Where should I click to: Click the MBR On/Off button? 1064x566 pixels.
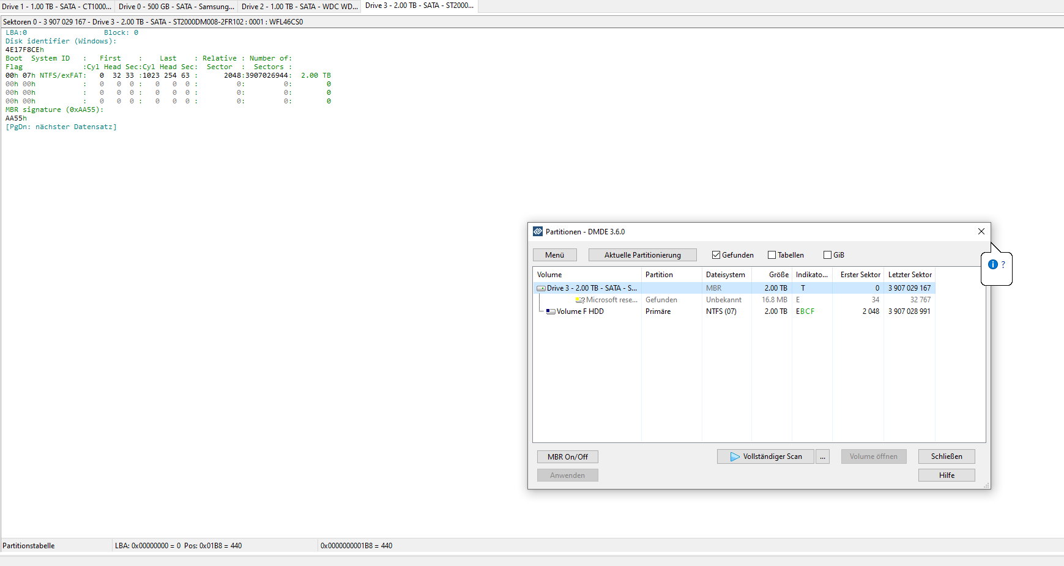click(568, 457)
